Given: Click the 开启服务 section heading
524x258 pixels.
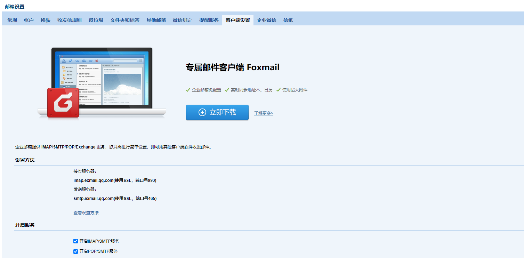Looking at the screenshot, I should (25, 225).
